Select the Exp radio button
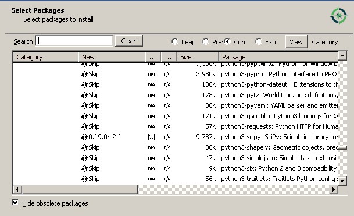The image size is (354, 216). coord(259,41)
